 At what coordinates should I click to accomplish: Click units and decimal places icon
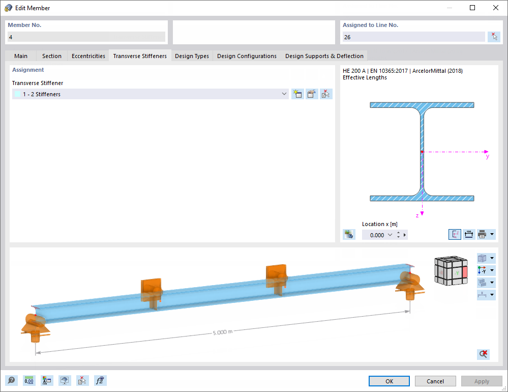tap(29, 380)
